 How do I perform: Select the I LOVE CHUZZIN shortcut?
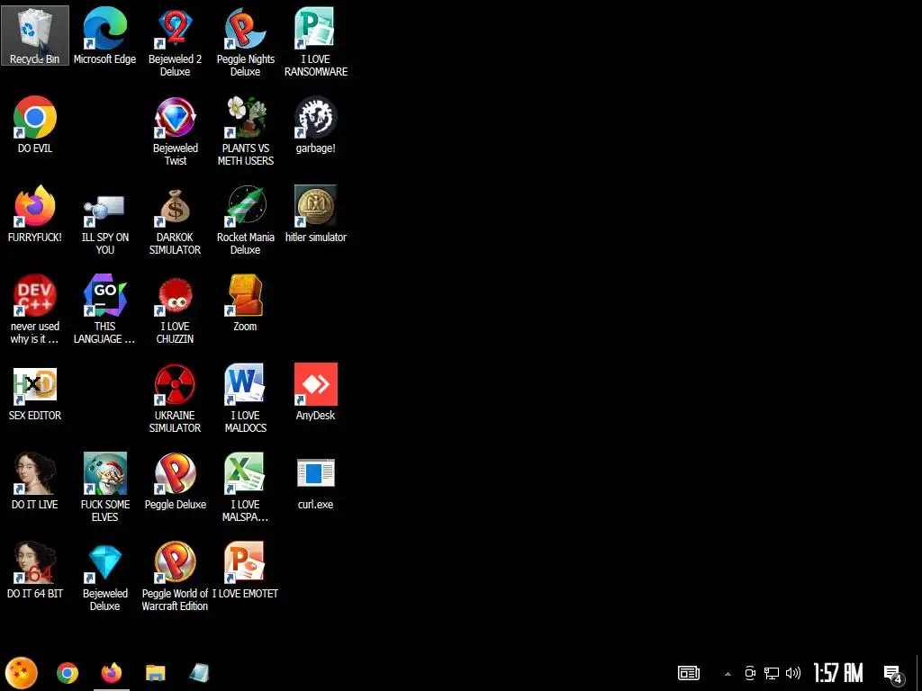tap(176, 310)
